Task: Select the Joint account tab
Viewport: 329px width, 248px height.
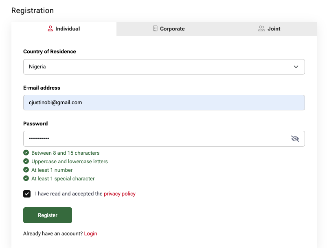Action: [269, 29]
